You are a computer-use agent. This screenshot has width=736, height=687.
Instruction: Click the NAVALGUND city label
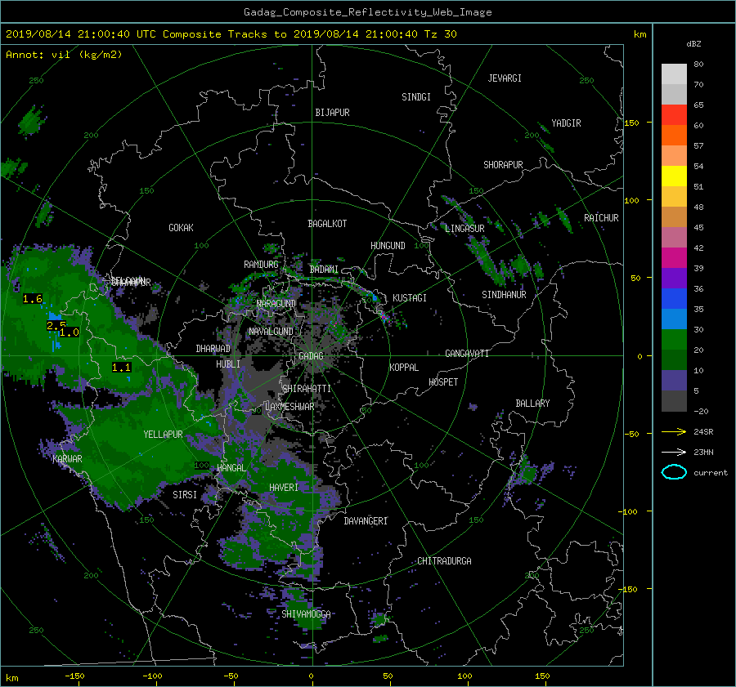pos(272,331)
